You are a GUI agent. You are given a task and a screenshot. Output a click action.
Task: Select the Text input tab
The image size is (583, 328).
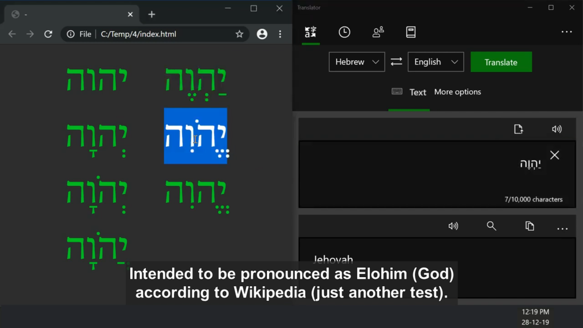(x=409, y=92)
